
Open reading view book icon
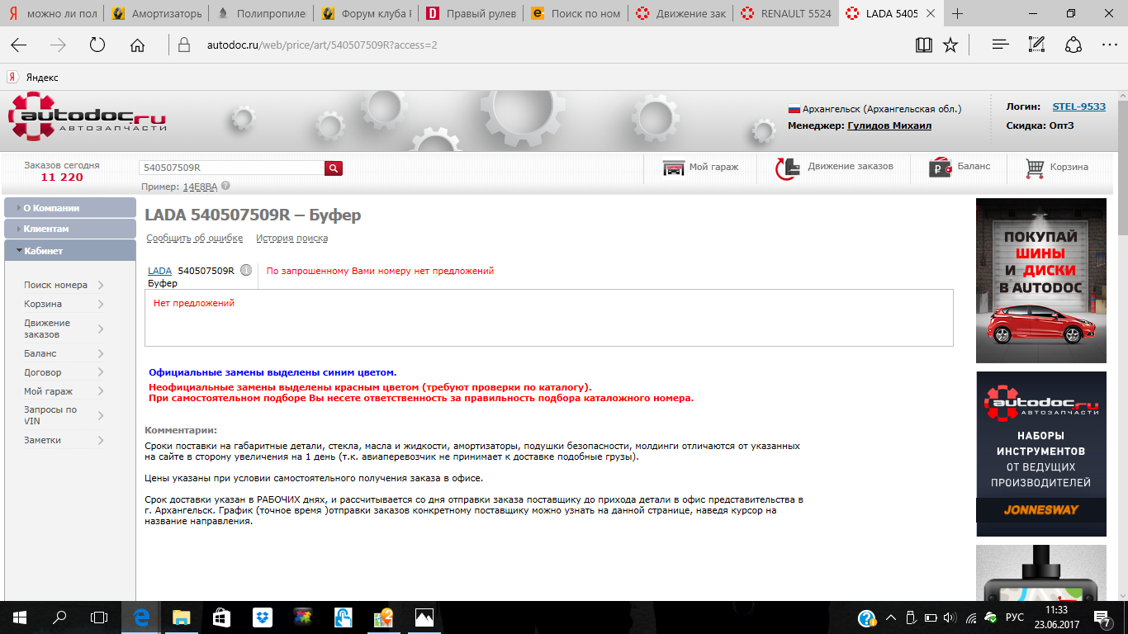tap(924, 45)
